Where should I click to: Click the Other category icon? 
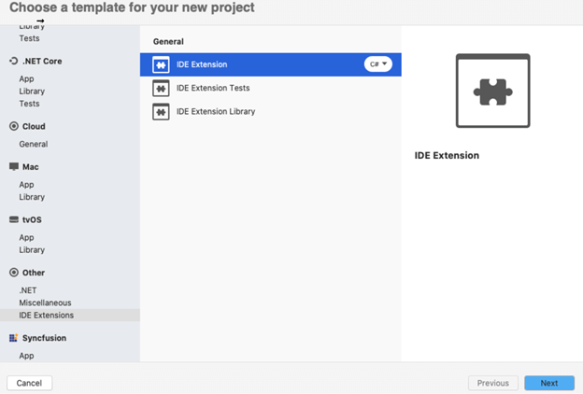[13, 273]
